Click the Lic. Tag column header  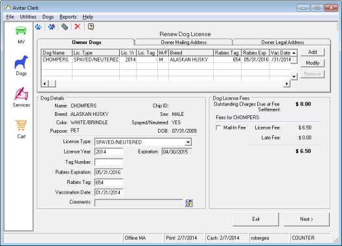pyautogui.click(x=147, y=53)
